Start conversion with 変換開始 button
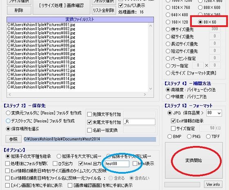229x190 pixels. [x=193, y=160]
